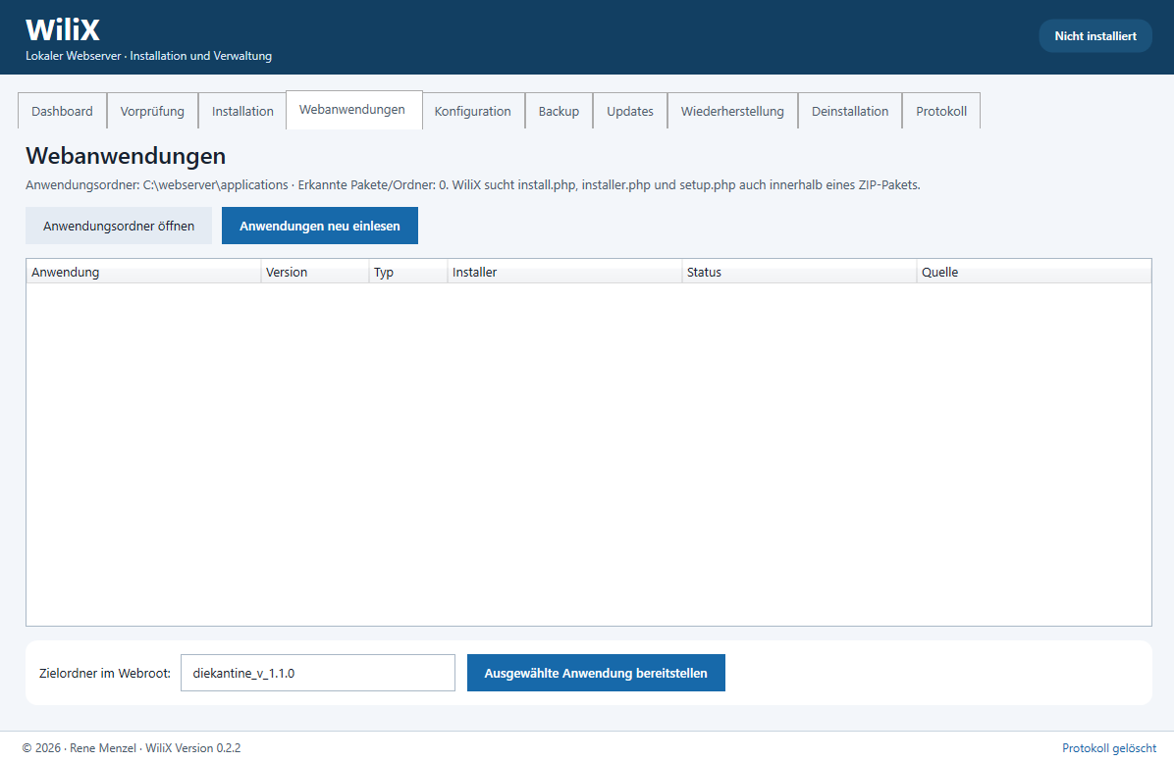Click the WiliX logo title
This screenshot has height=762, width=1174.
pyautogui.click(x=63, y=30)
